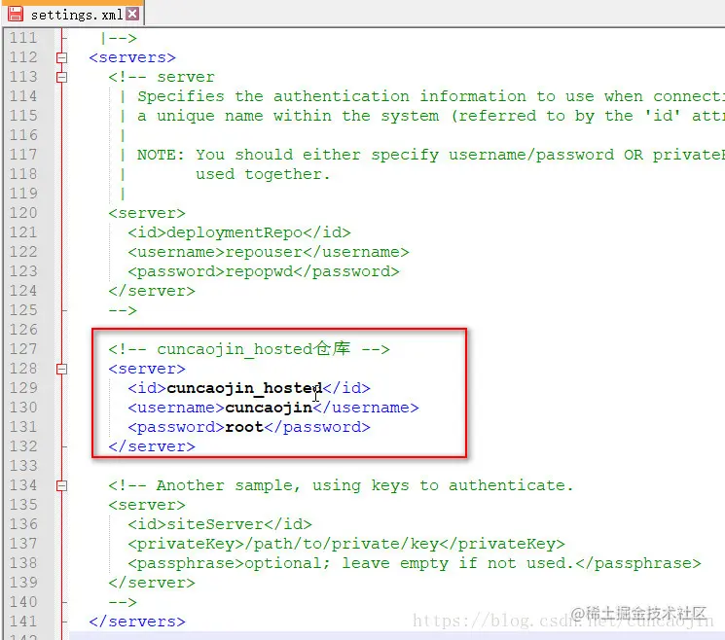Click the <server> tag on line 135
The width and height of the screenshot is (725, 640).
pos(147,505)
